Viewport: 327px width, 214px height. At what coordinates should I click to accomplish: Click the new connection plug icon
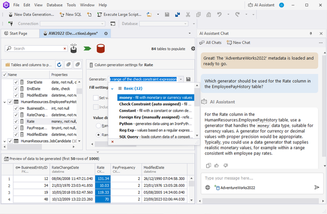click(10, 23)
